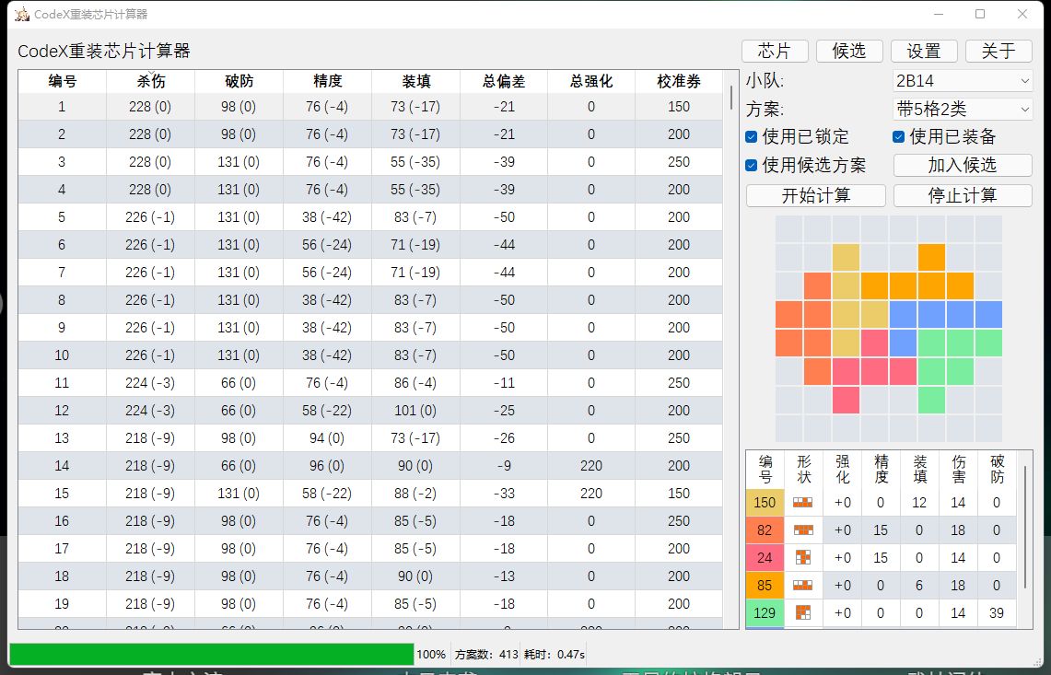Screen dimensions: 1051x675
Task: Sort results by 总偏差 column header
Action: click(x=503, y=81)
